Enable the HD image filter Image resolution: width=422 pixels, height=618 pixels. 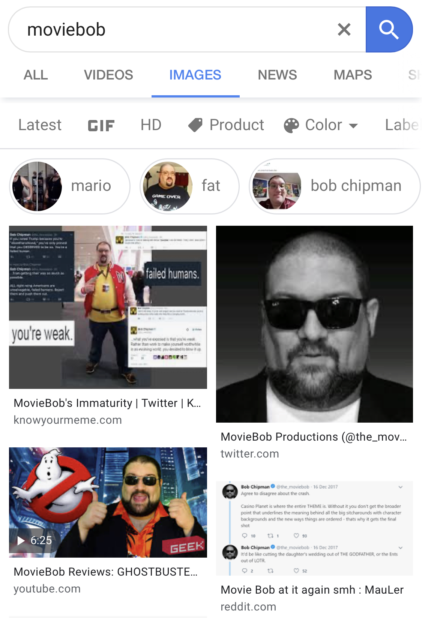[x=151, y=125]
